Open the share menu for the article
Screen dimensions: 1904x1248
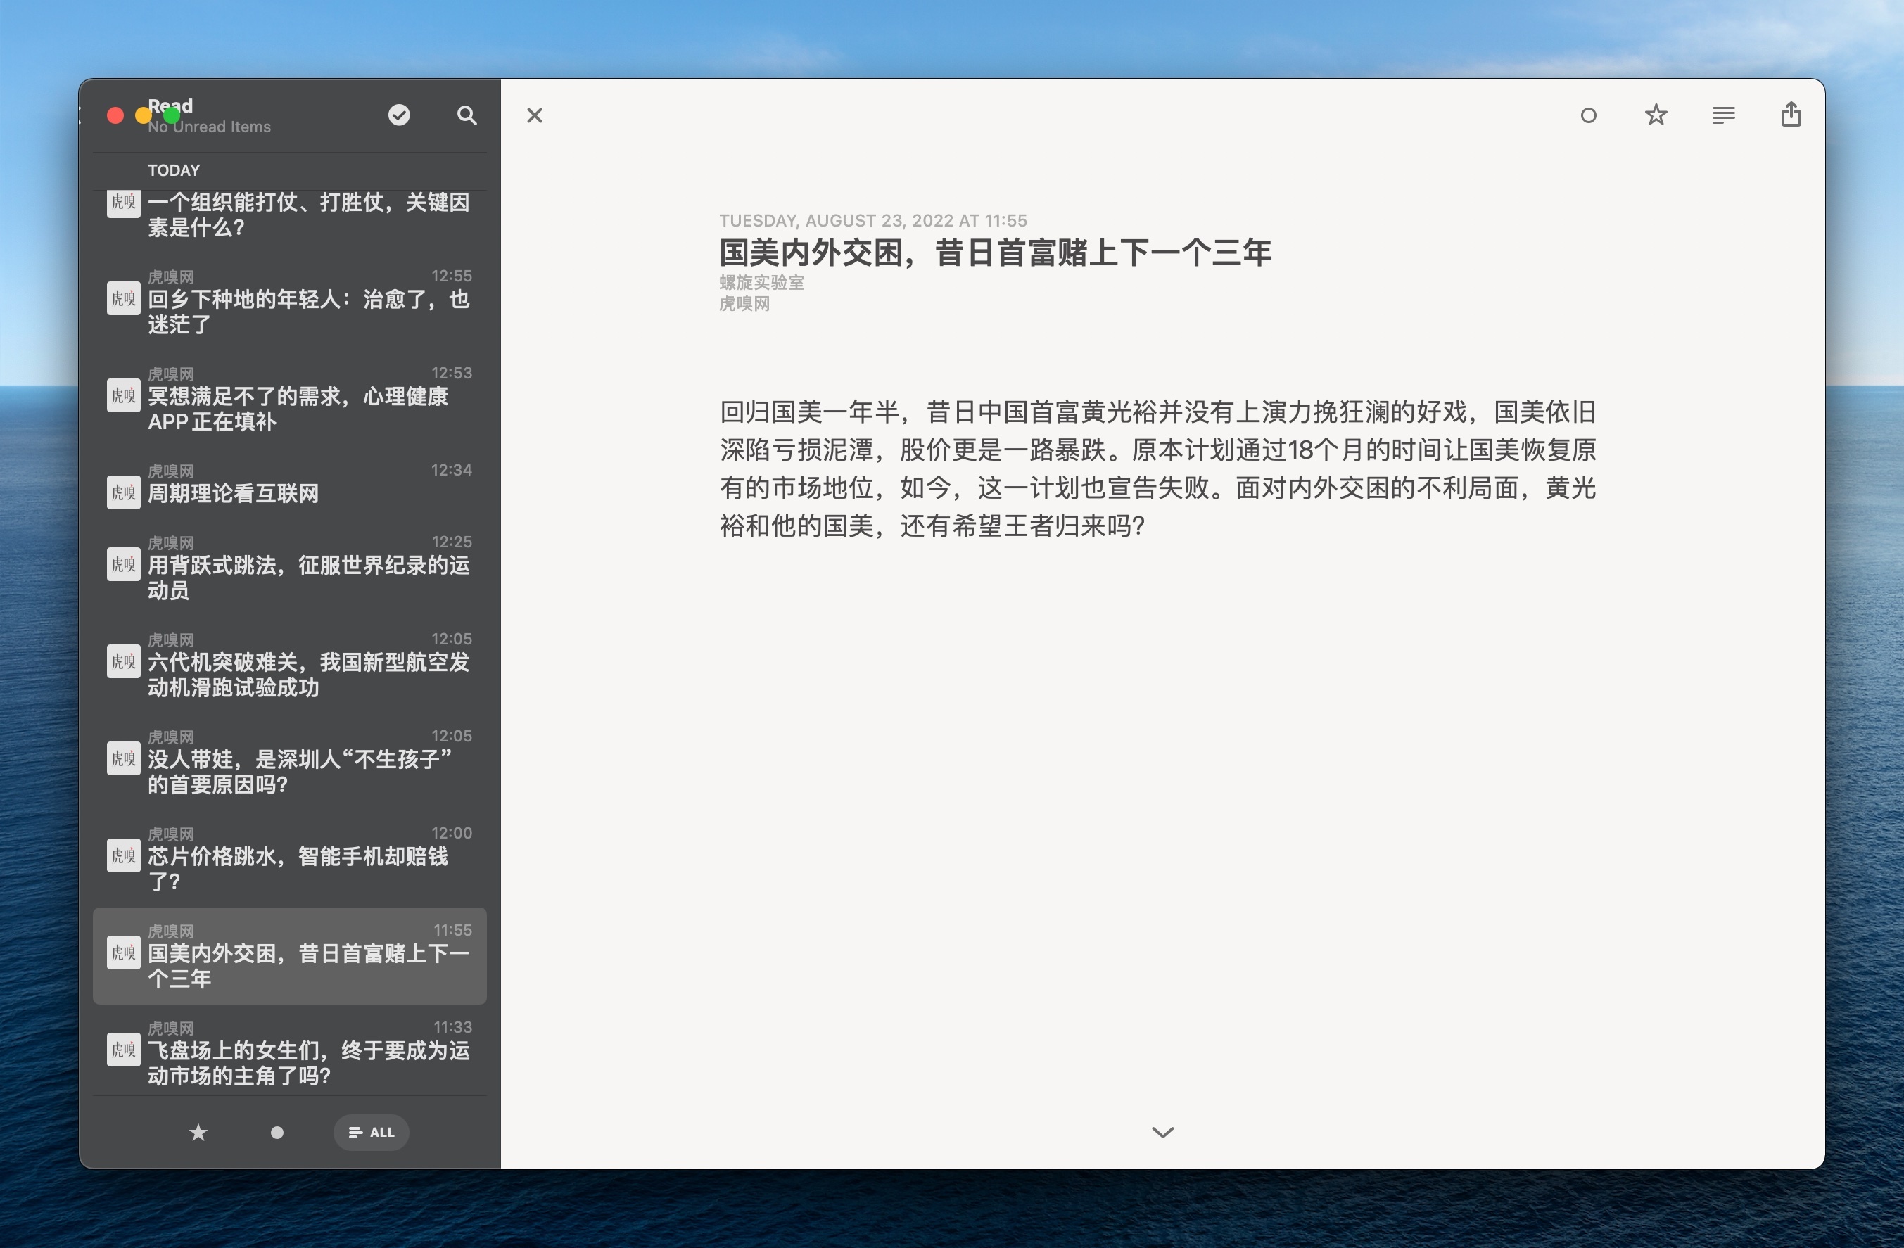tap(1791, 115)
